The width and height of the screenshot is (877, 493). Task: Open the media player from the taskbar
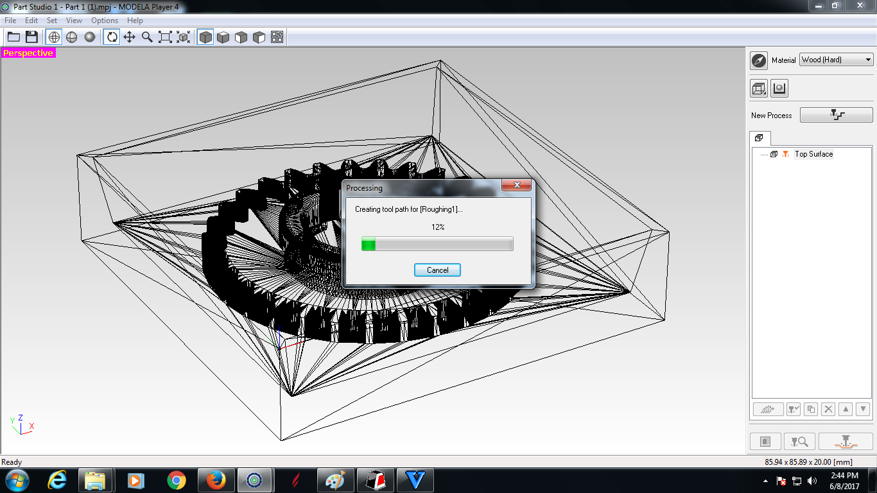coord(135,480)
